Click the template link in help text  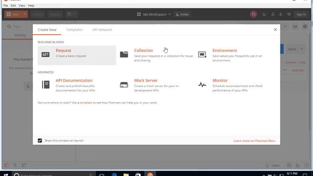86,103
